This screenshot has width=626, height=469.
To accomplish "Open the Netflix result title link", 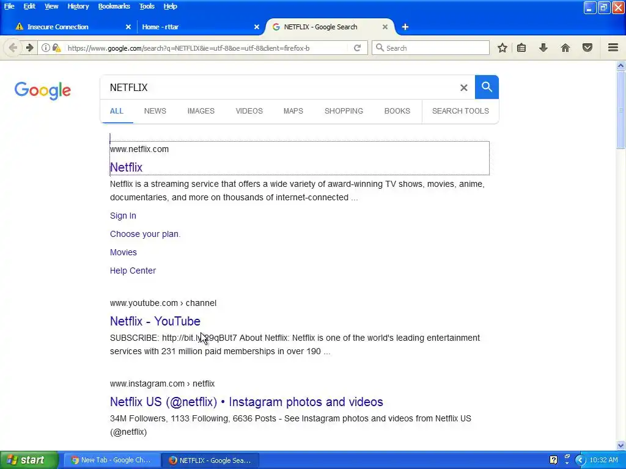I will pos(126,167).
